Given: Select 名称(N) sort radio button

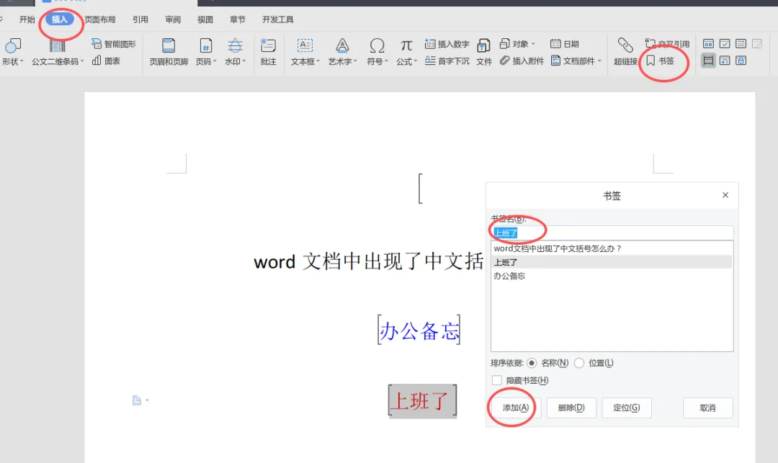Looking at the screenshot, I should 532,363.
